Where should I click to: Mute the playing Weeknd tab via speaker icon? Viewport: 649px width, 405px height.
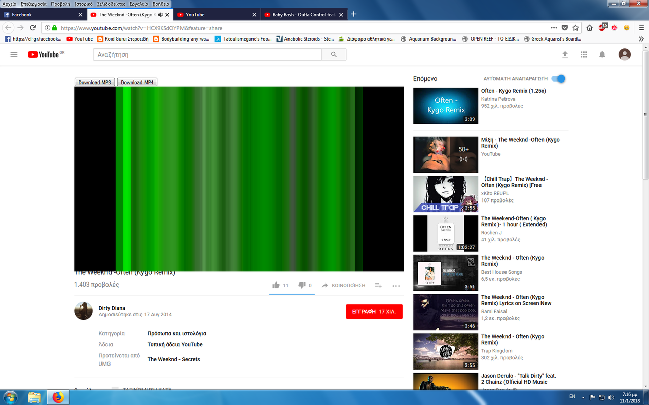point(160,15)
